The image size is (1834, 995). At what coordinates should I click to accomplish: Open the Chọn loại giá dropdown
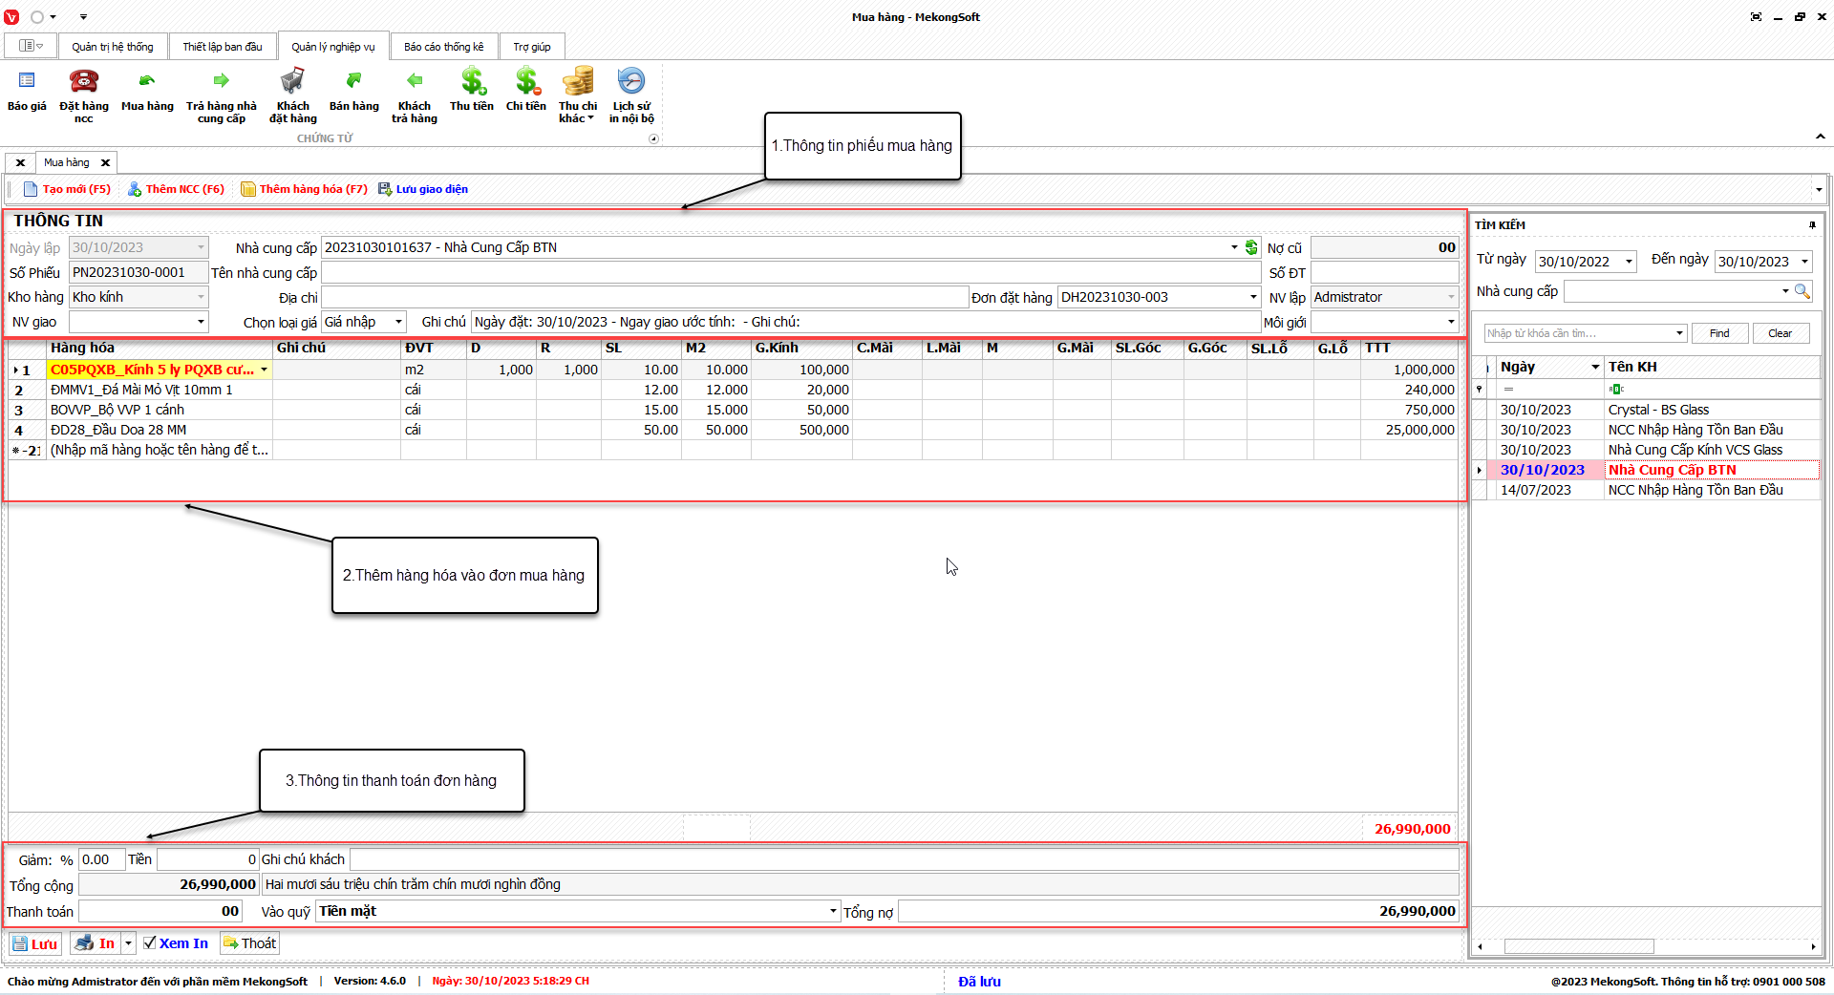[x=399, y=323]
